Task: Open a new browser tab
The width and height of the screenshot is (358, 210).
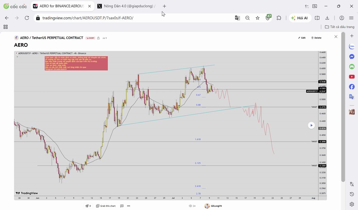Action: point(164,6)
